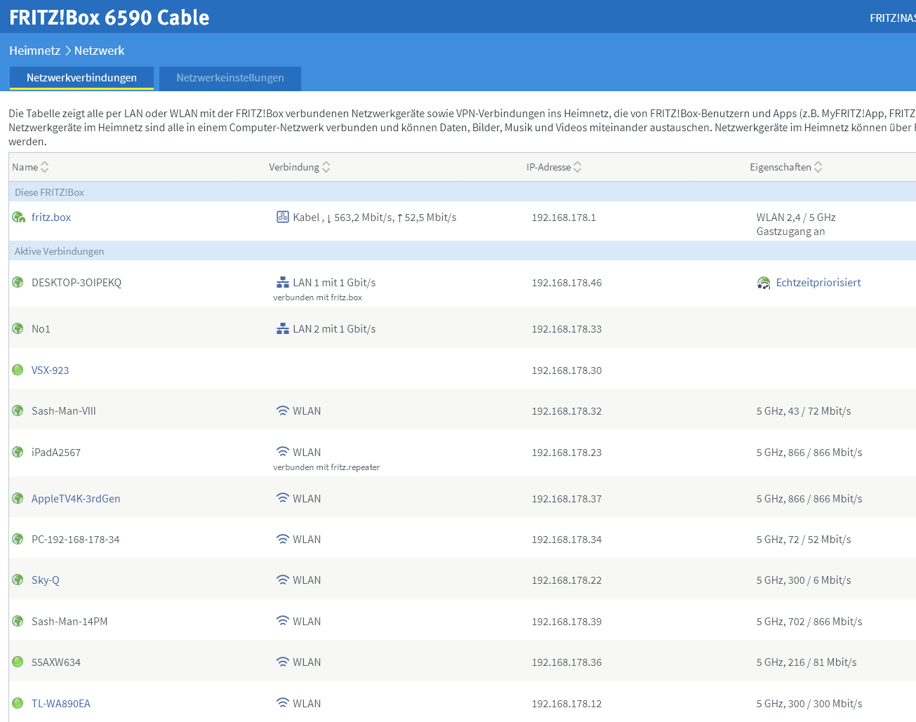Sort the list by IP-Adresse
The width and height of the screenshot is (916, 722).
[554, 167]
